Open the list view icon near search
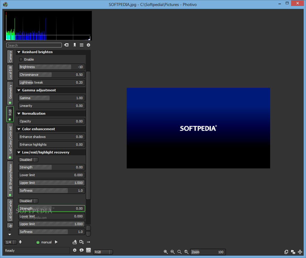 tap(82, 45)
